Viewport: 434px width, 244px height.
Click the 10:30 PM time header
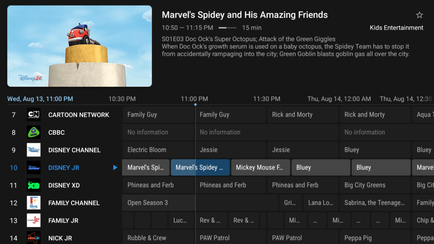point(122,99)
